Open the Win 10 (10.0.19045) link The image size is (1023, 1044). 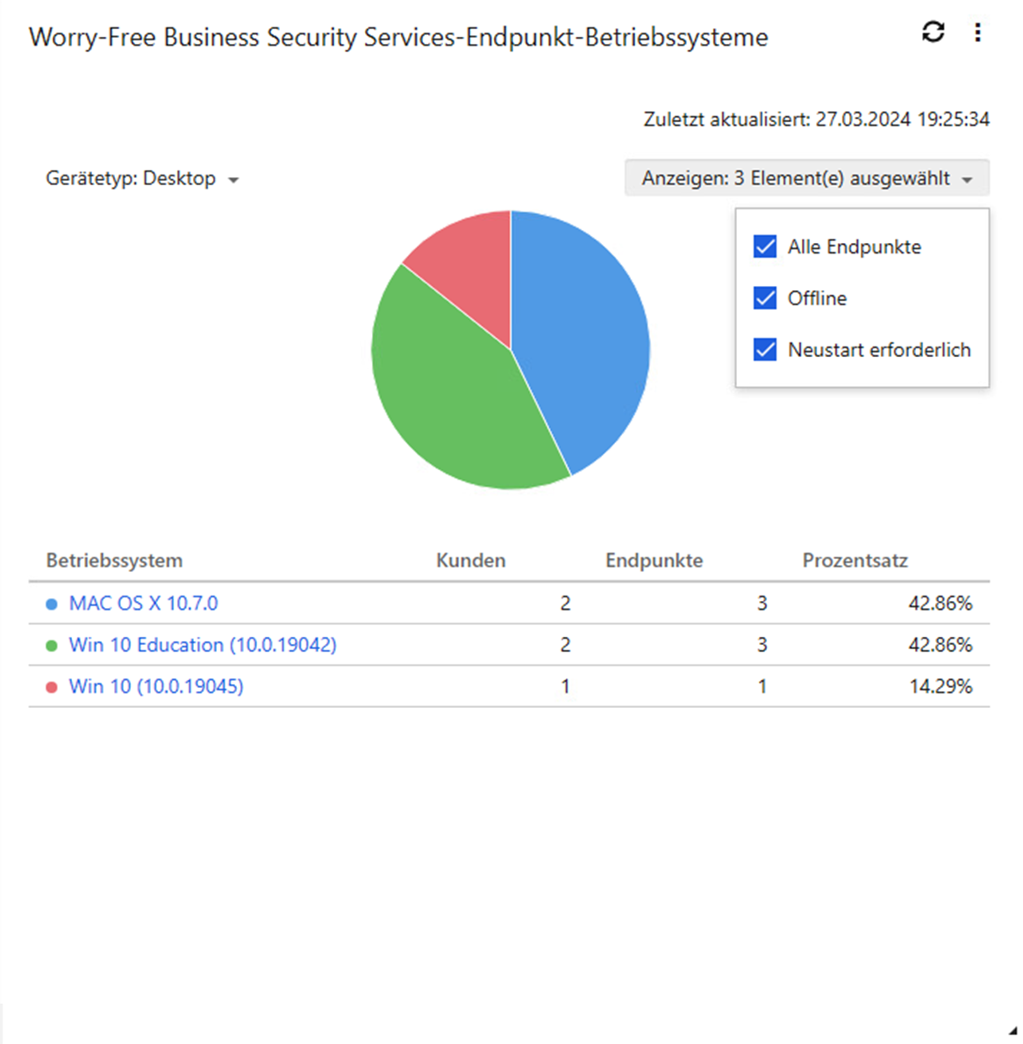click(156, 686)
